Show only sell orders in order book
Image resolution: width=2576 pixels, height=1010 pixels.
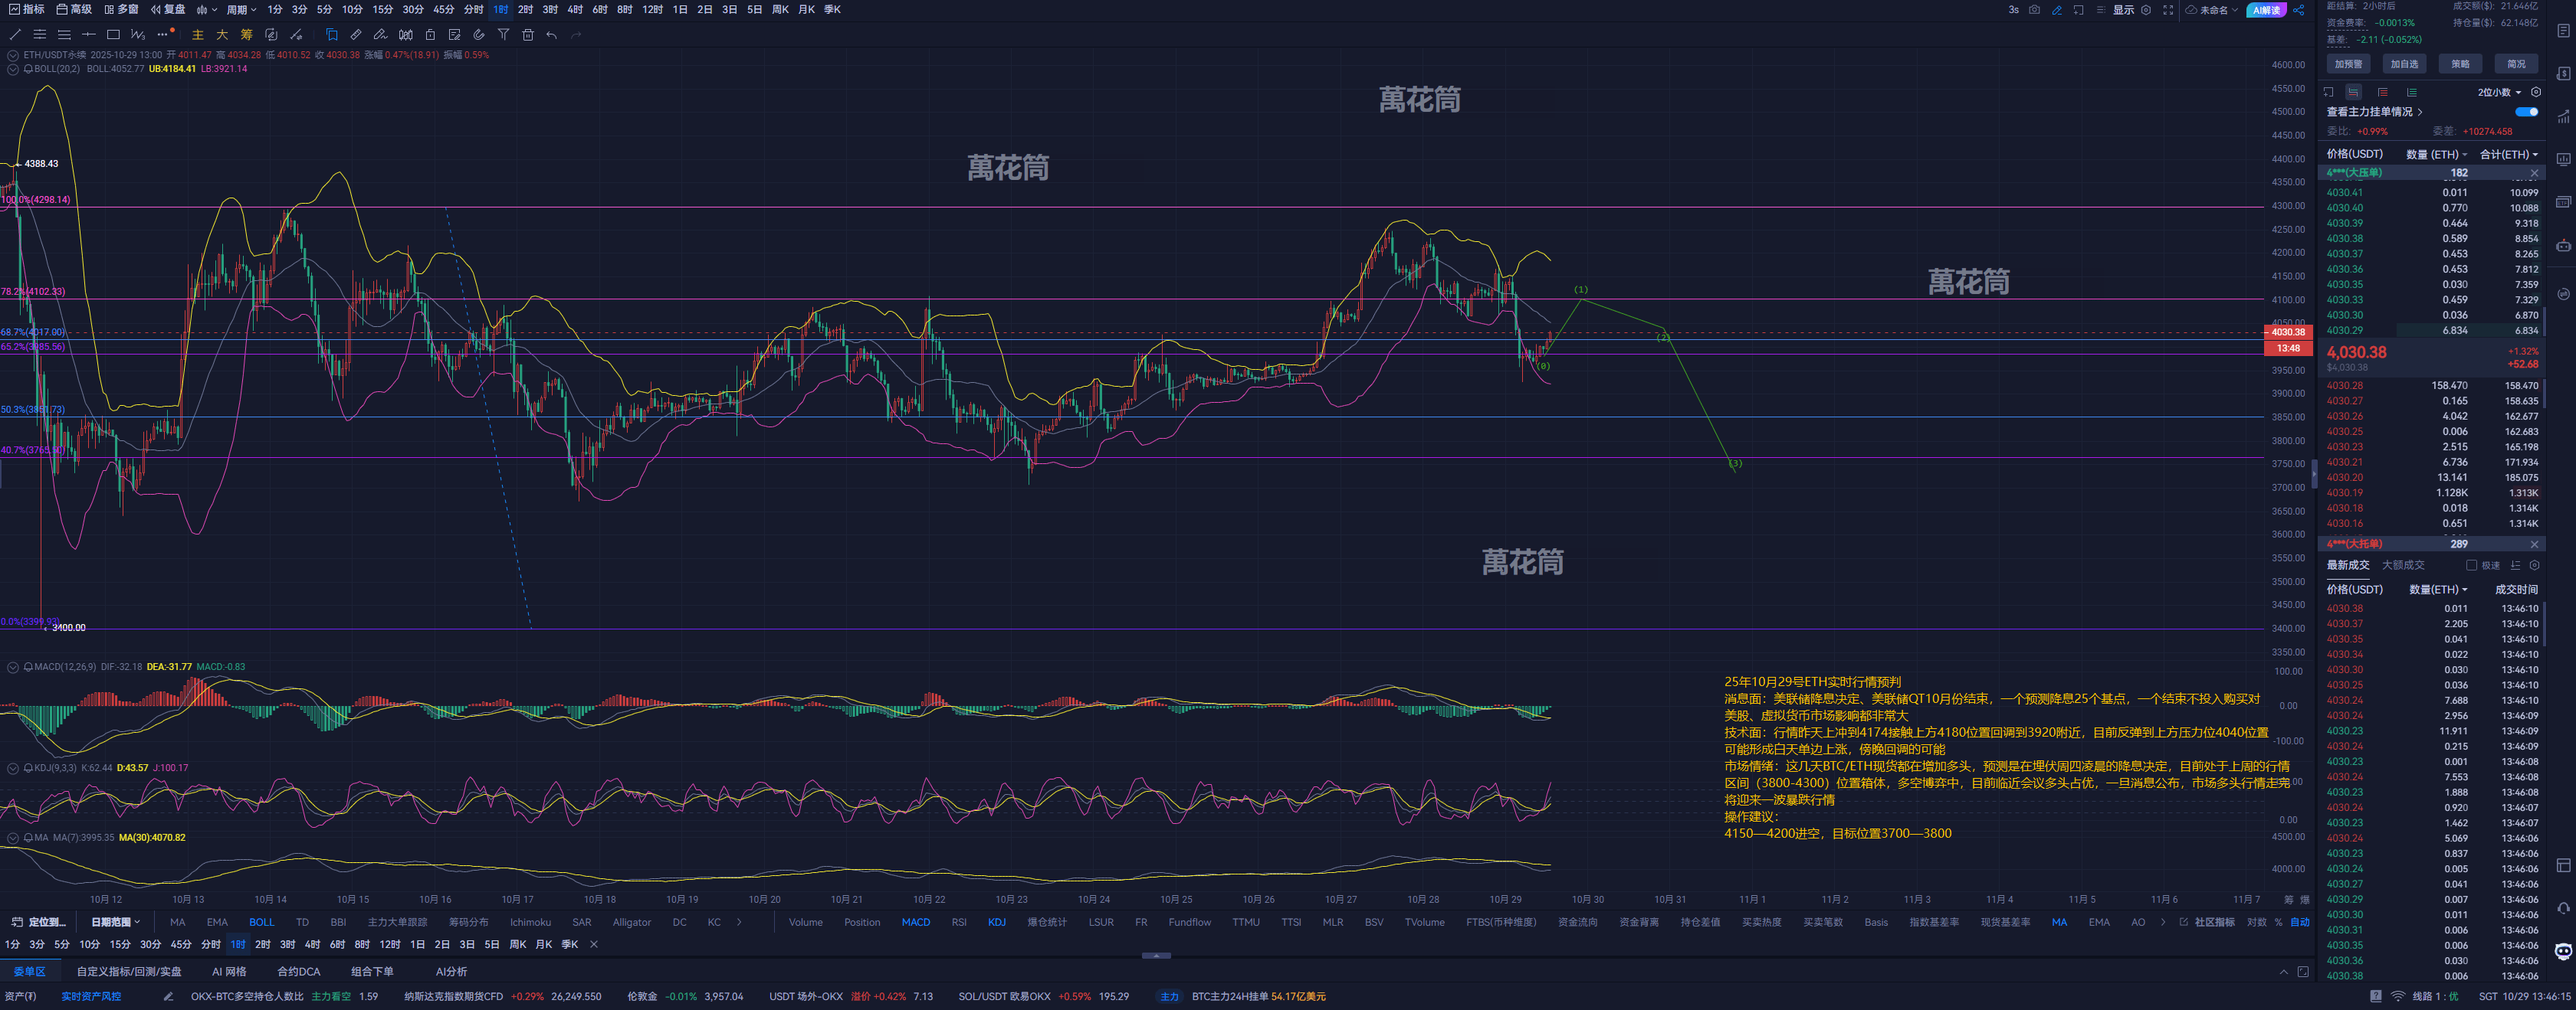[x=2382, y=92]
